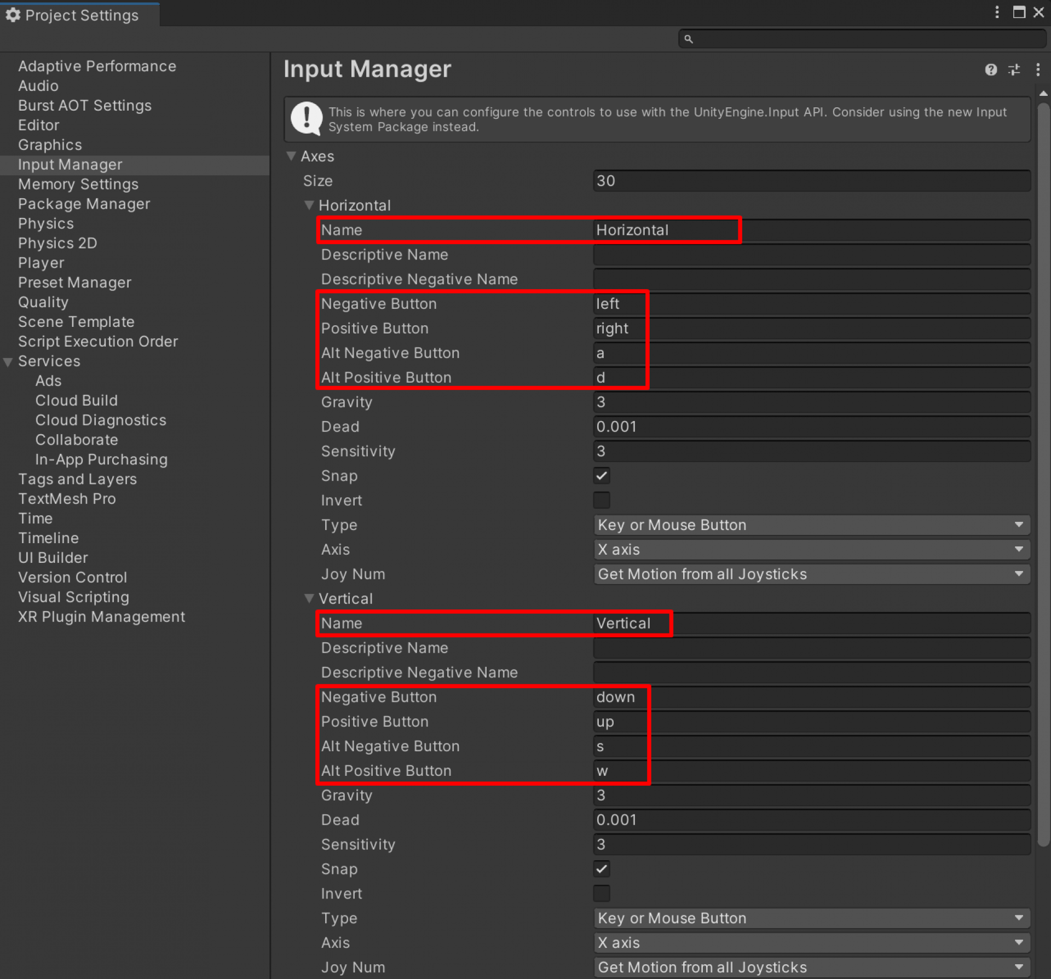This screenshot has width=1051, height=979.
Task: Click Horizontal Name field
Action: (812, 230)
